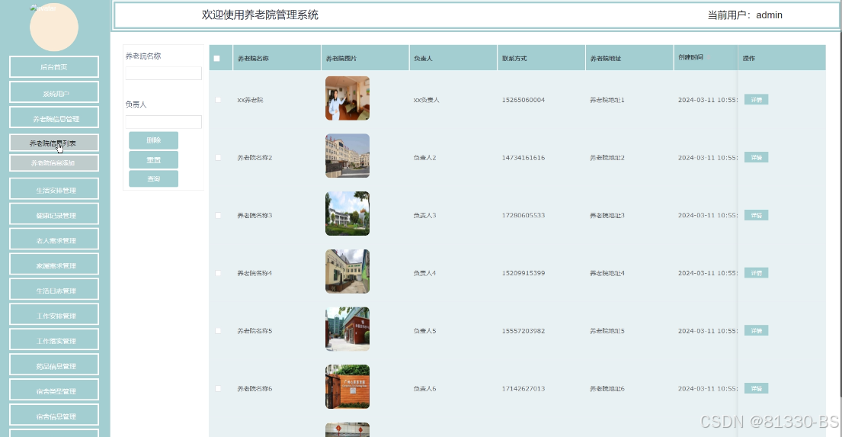Image resolution: width=842 pixels, height=437 pixels.
Task: Open the 系统用户 menu item
Action: click(53, 92)
